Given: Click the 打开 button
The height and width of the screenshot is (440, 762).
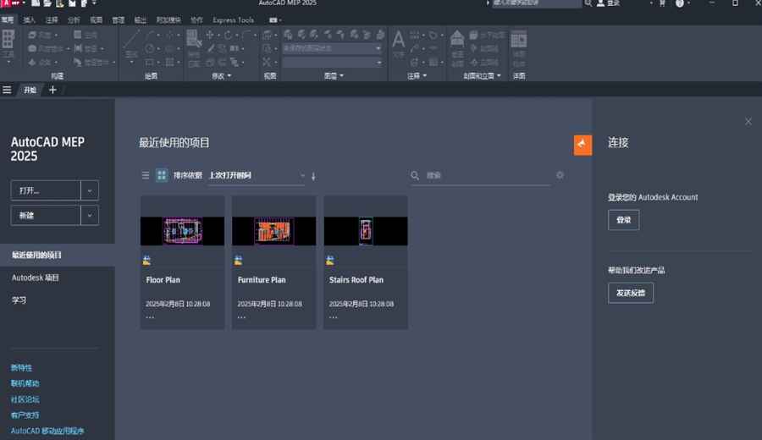Looking at the screenshot, I should [46, 190].
